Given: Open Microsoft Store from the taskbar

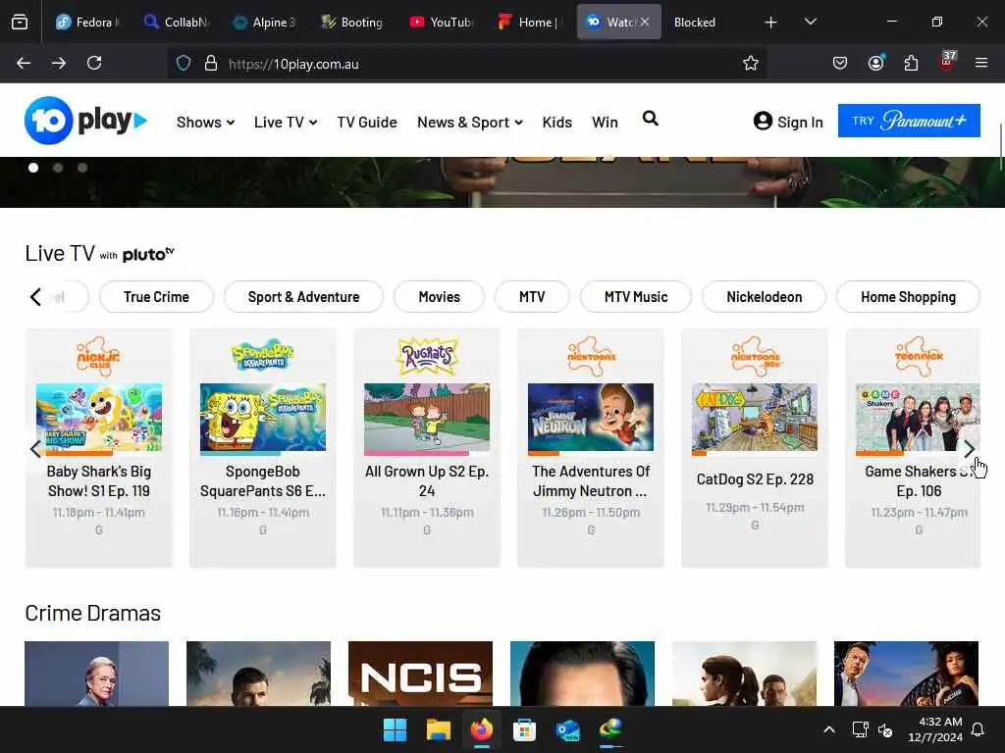Looking at the screenshot, I should [x=524, y=729].
